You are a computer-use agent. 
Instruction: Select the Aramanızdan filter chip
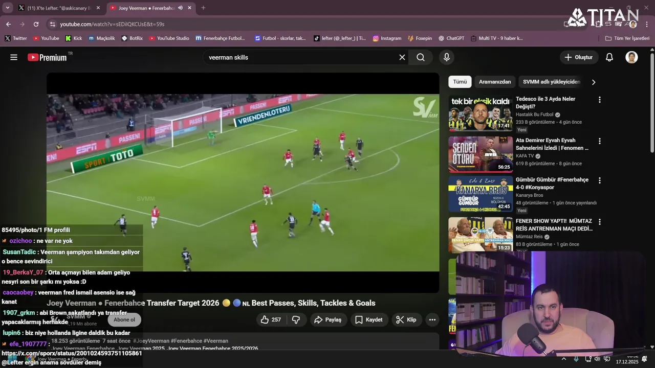(x=495, y=82)
